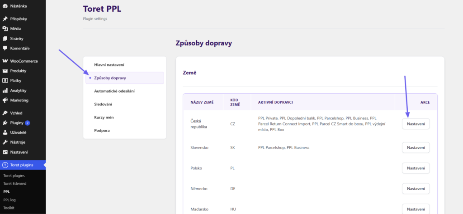Click the Toret plugins circle icon
This screenshot has width=463, height=214.
tap(5, 165)
